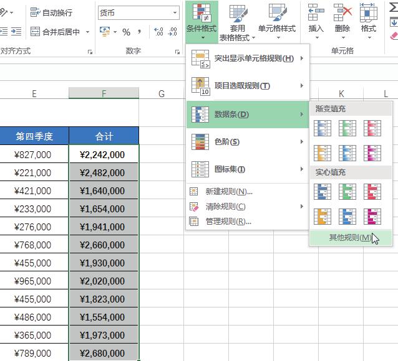Apply the green gradient fill data bar

[347, 128]
